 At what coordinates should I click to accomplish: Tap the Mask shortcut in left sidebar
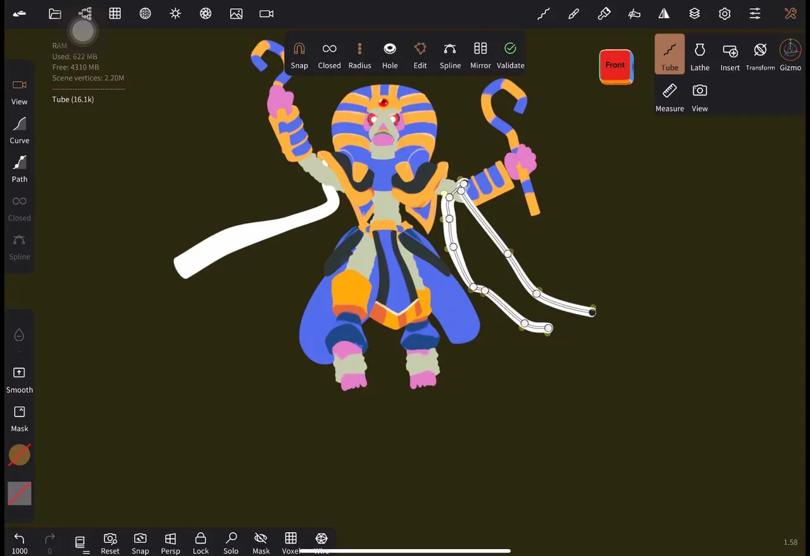tap(20, 418)
